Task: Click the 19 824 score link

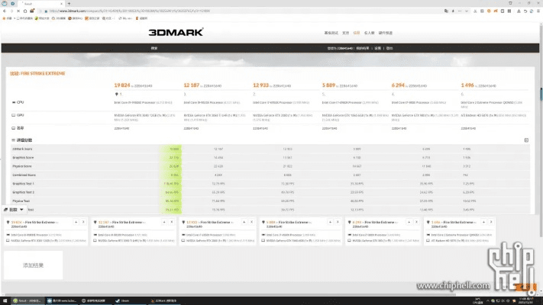Action: tap(123, 85)
